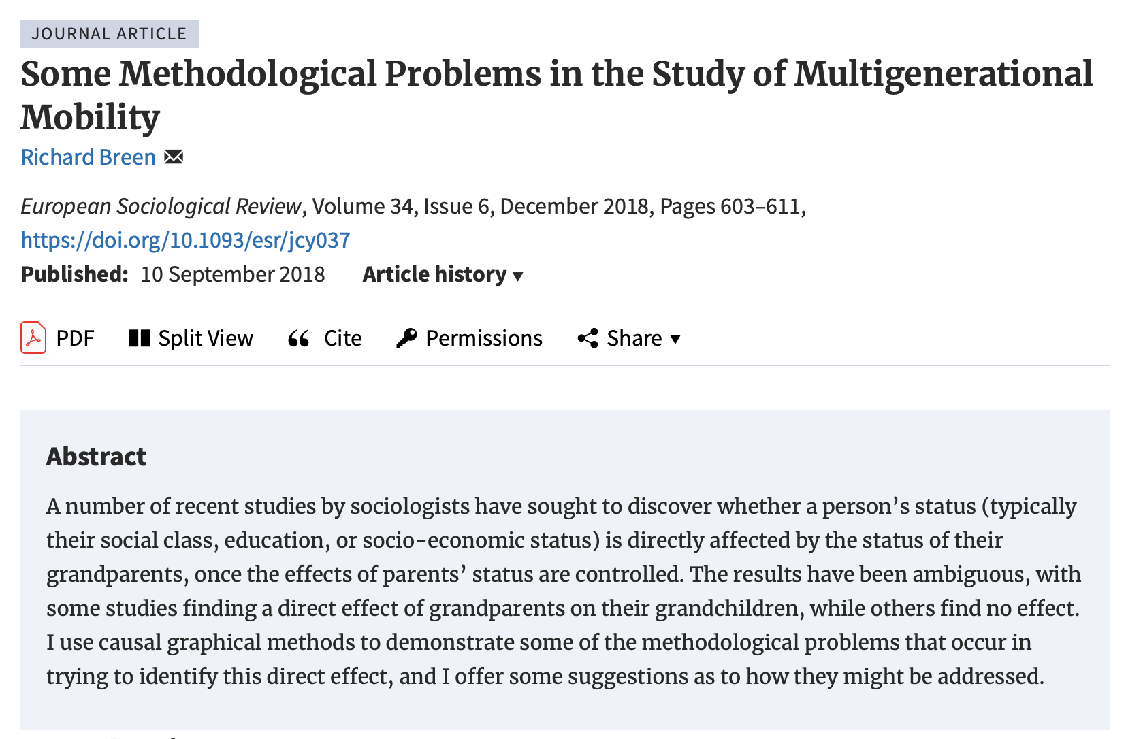Click the Permissions key icon
1126x739 pixels.
(x=406, y=338)
